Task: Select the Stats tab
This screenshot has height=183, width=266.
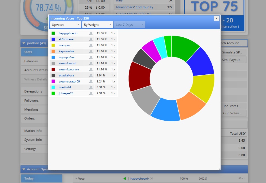Action: pyautogui.click(x=35, y=52)
